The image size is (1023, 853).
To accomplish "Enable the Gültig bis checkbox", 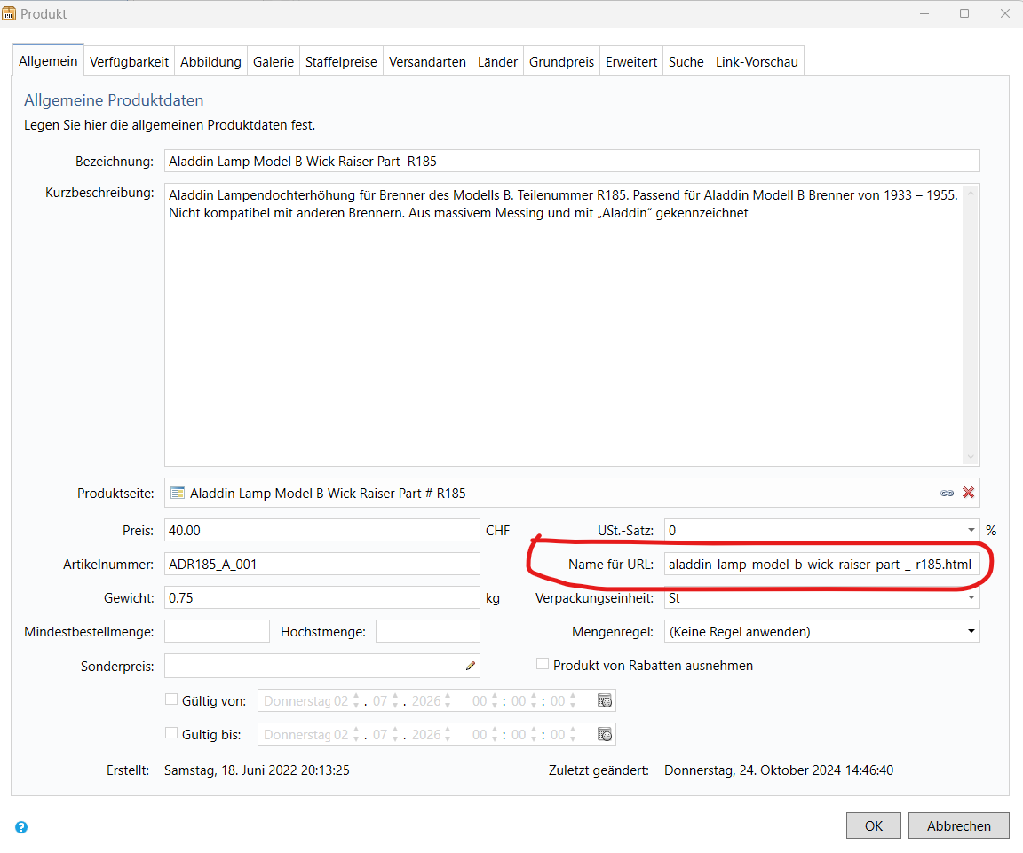I will coord(171,734).
